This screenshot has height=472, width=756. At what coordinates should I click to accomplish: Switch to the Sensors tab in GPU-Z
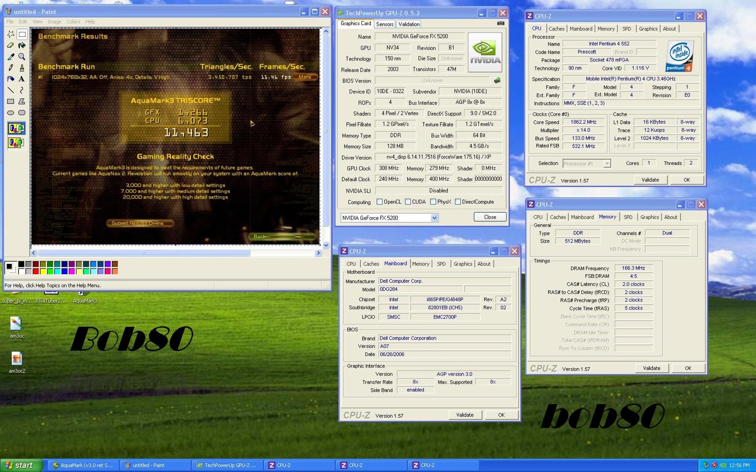(x=385, y=24)
